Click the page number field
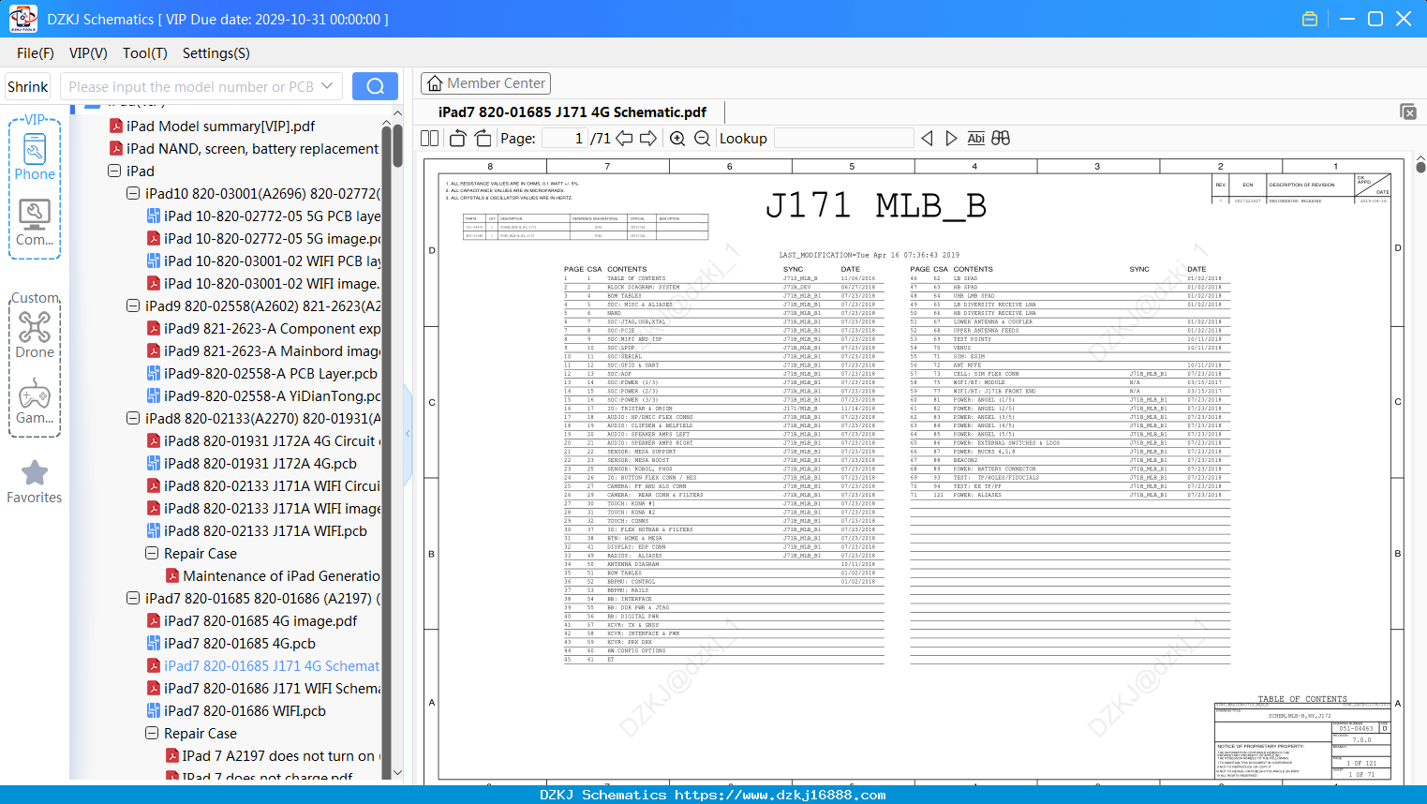This screenshot has width=1427, height=804. point(565,139)
